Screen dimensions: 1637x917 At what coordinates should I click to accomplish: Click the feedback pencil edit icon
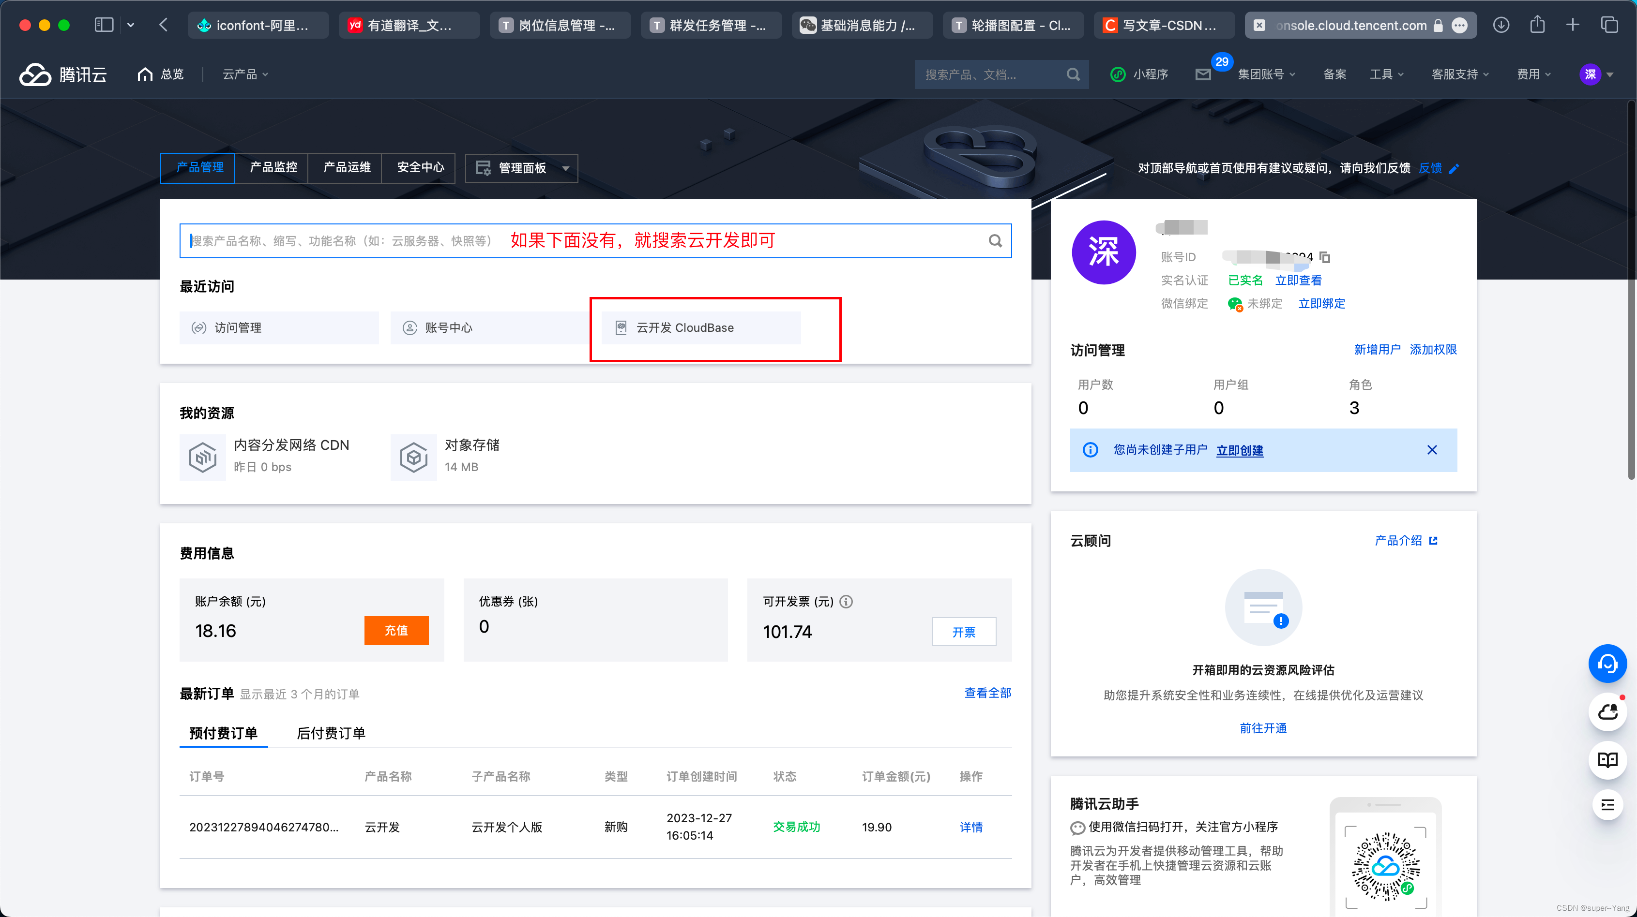point(1454,168)
